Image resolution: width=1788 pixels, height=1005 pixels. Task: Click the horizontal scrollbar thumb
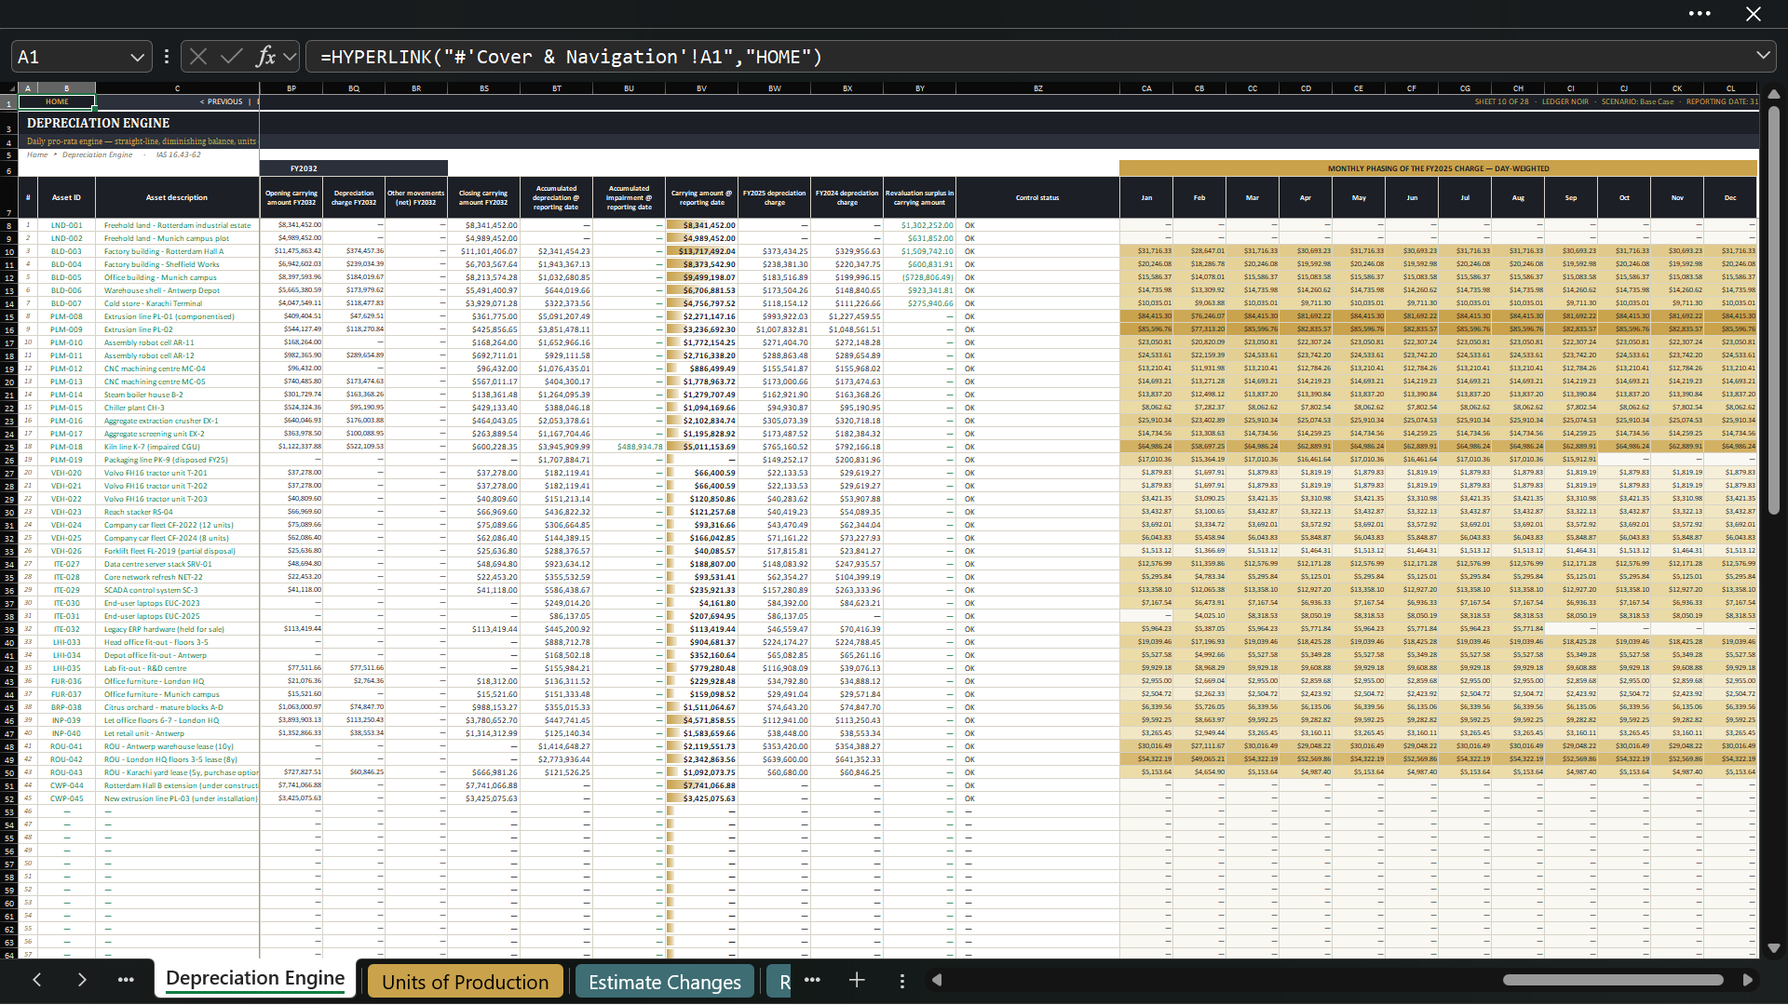coord(1613,980)
